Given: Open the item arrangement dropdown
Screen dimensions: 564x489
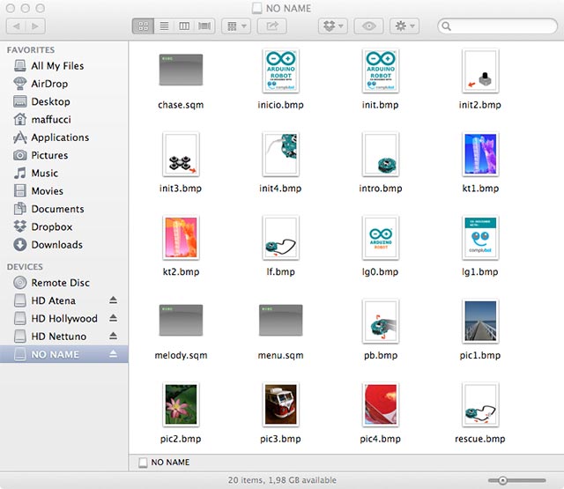Looking at the screenshot, I should [235, 26].
